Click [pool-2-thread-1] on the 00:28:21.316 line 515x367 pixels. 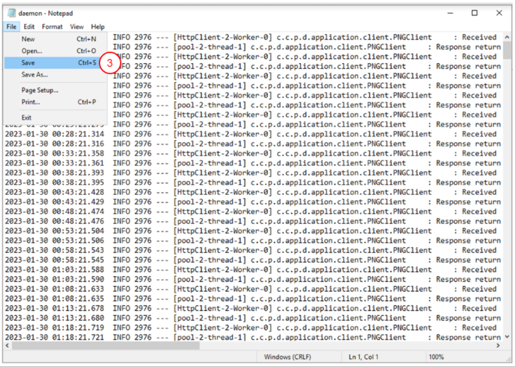[x=210, y=143]
